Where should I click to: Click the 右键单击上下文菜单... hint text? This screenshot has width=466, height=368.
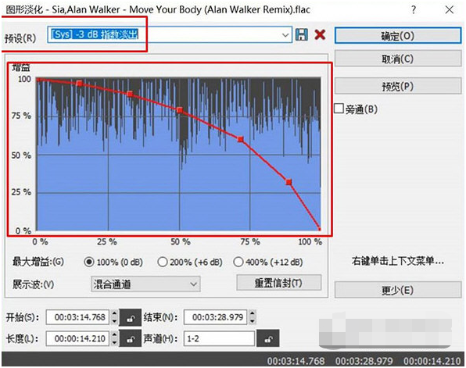click(398, 261)
